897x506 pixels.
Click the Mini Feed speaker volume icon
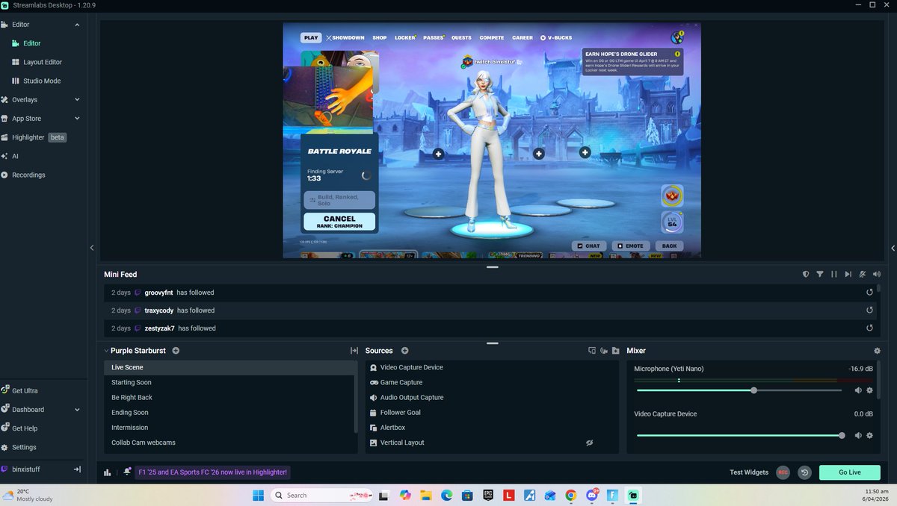(x=876, y=275)
